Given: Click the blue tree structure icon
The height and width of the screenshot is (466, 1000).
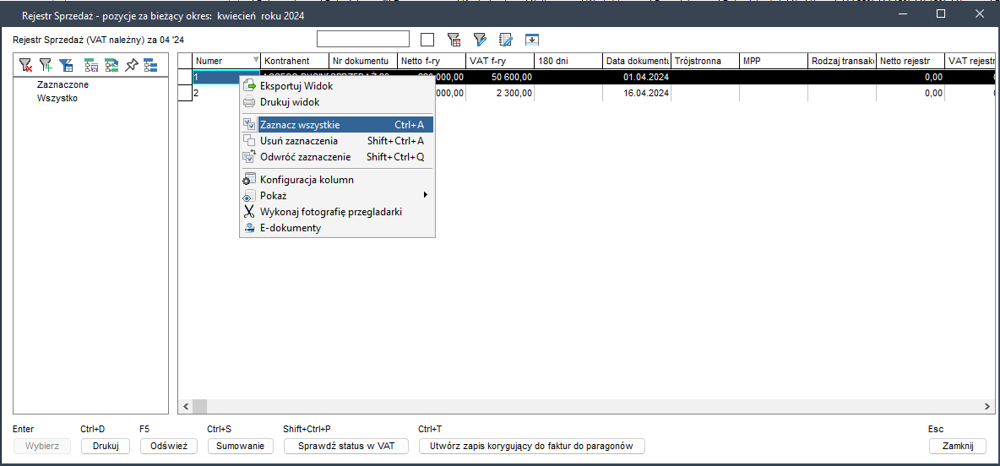Looking at the screenshot, I should 150,64.
